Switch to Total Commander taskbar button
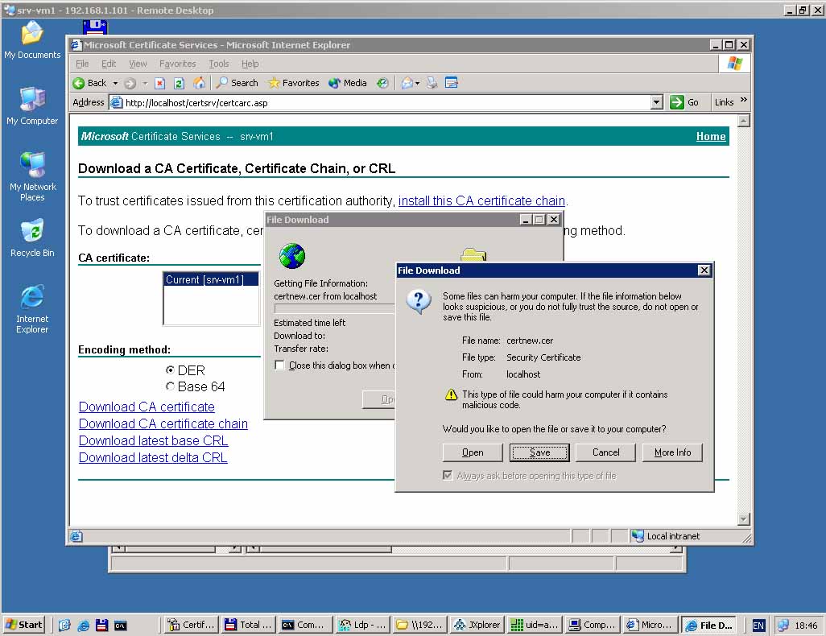Screen dimensions: 826x636 coord(248,625)
